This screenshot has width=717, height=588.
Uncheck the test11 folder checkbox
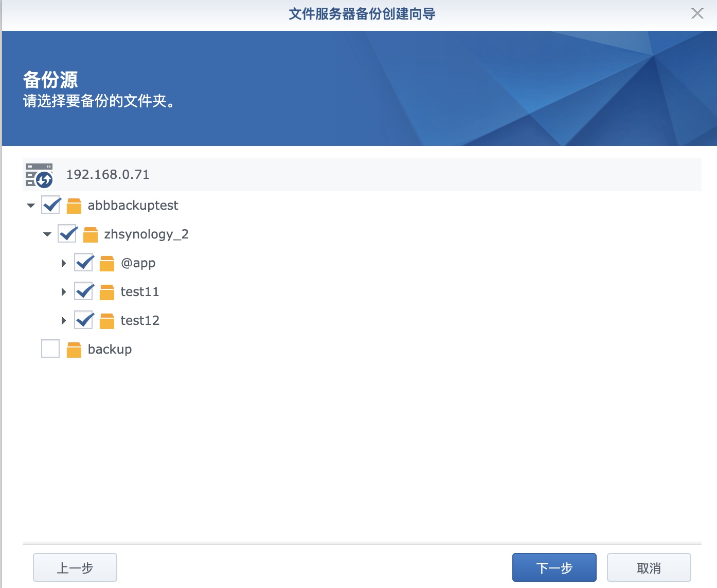[x=83, y=291]
